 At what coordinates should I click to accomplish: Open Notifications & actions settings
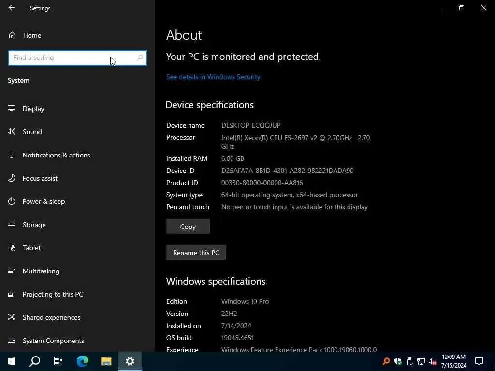[x=57, y=155]
